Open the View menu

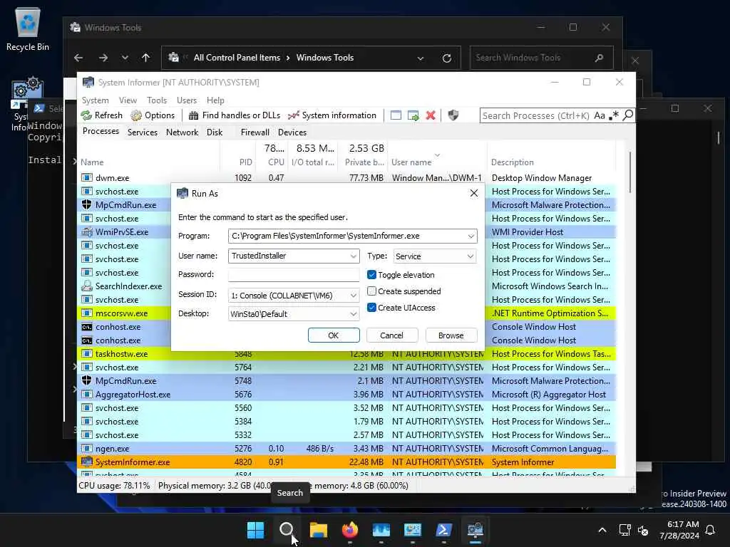coord(128,100)
